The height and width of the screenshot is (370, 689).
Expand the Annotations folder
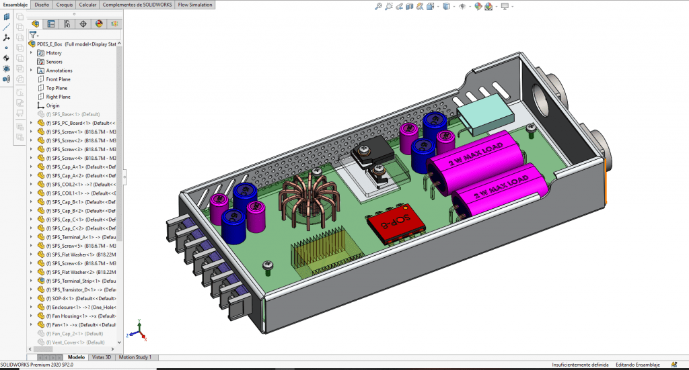pos(31,70)
